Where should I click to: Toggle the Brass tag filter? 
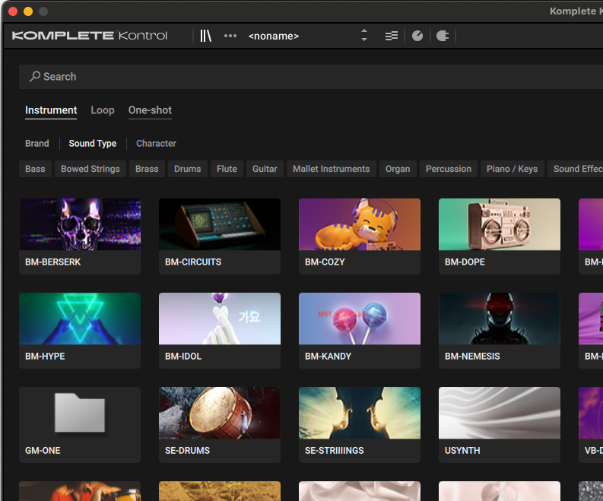pos(147,169)
